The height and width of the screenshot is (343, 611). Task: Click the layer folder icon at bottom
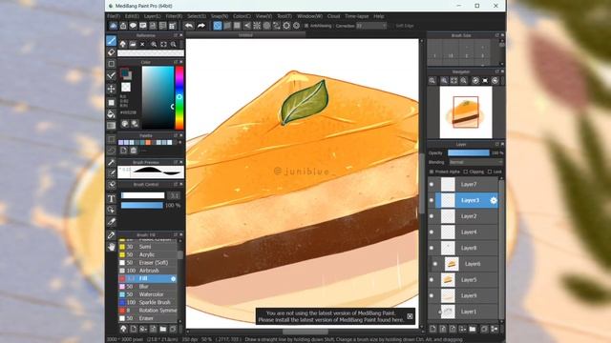point(473,329)
